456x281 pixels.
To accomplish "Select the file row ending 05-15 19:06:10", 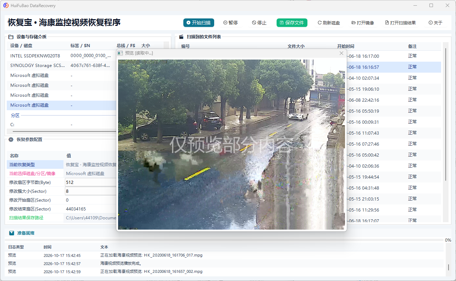I will 394,89.
